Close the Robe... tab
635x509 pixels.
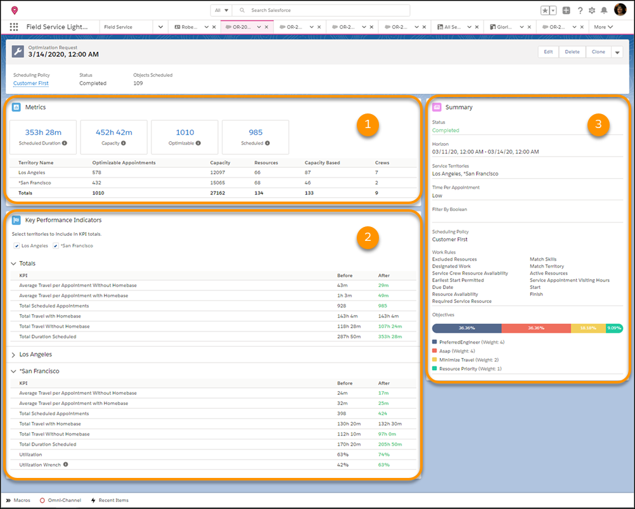click(x=214, y=27)
